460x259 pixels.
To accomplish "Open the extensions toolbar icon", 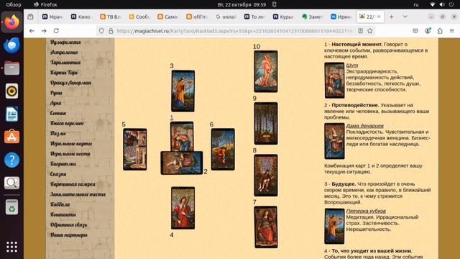I will (440, 31).
